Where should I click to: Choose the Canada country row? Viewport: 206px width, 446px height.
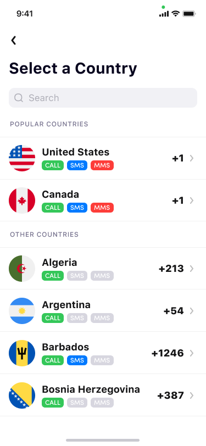click(103, 200)
